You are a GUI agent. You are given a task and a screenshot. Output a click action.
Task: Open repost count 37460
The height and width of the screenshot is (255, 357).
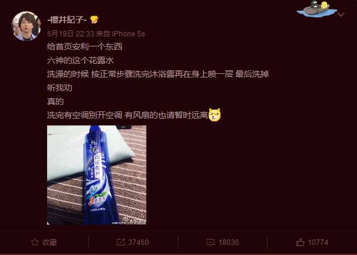138,242
